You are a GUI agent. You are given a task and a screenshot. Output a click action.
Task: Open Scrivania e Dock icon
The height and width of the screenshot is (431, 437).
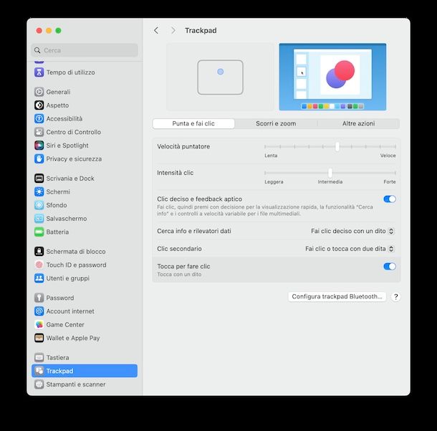pos(39,179)
